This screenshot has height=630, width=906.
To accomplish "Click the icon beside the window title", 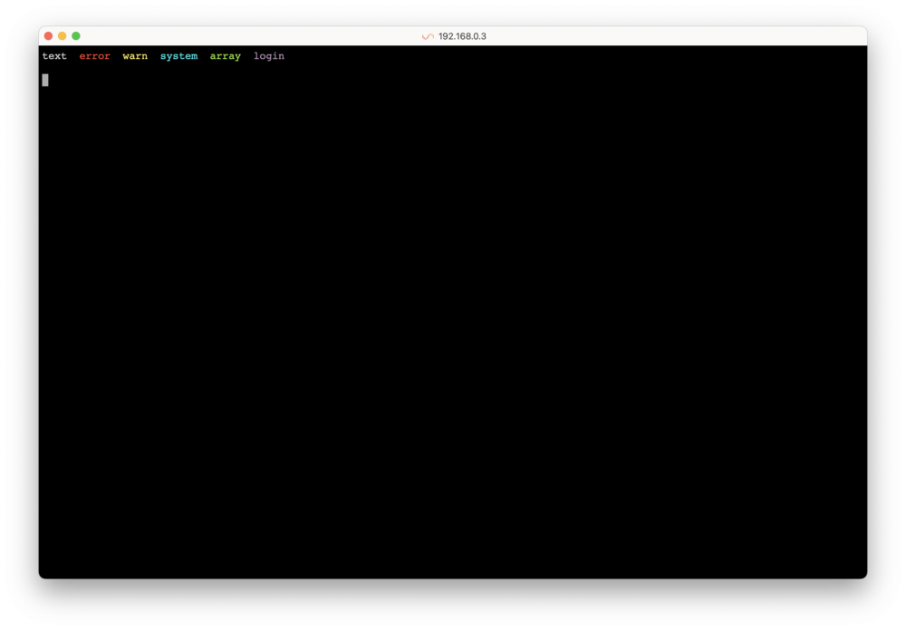I will [428, 36].
